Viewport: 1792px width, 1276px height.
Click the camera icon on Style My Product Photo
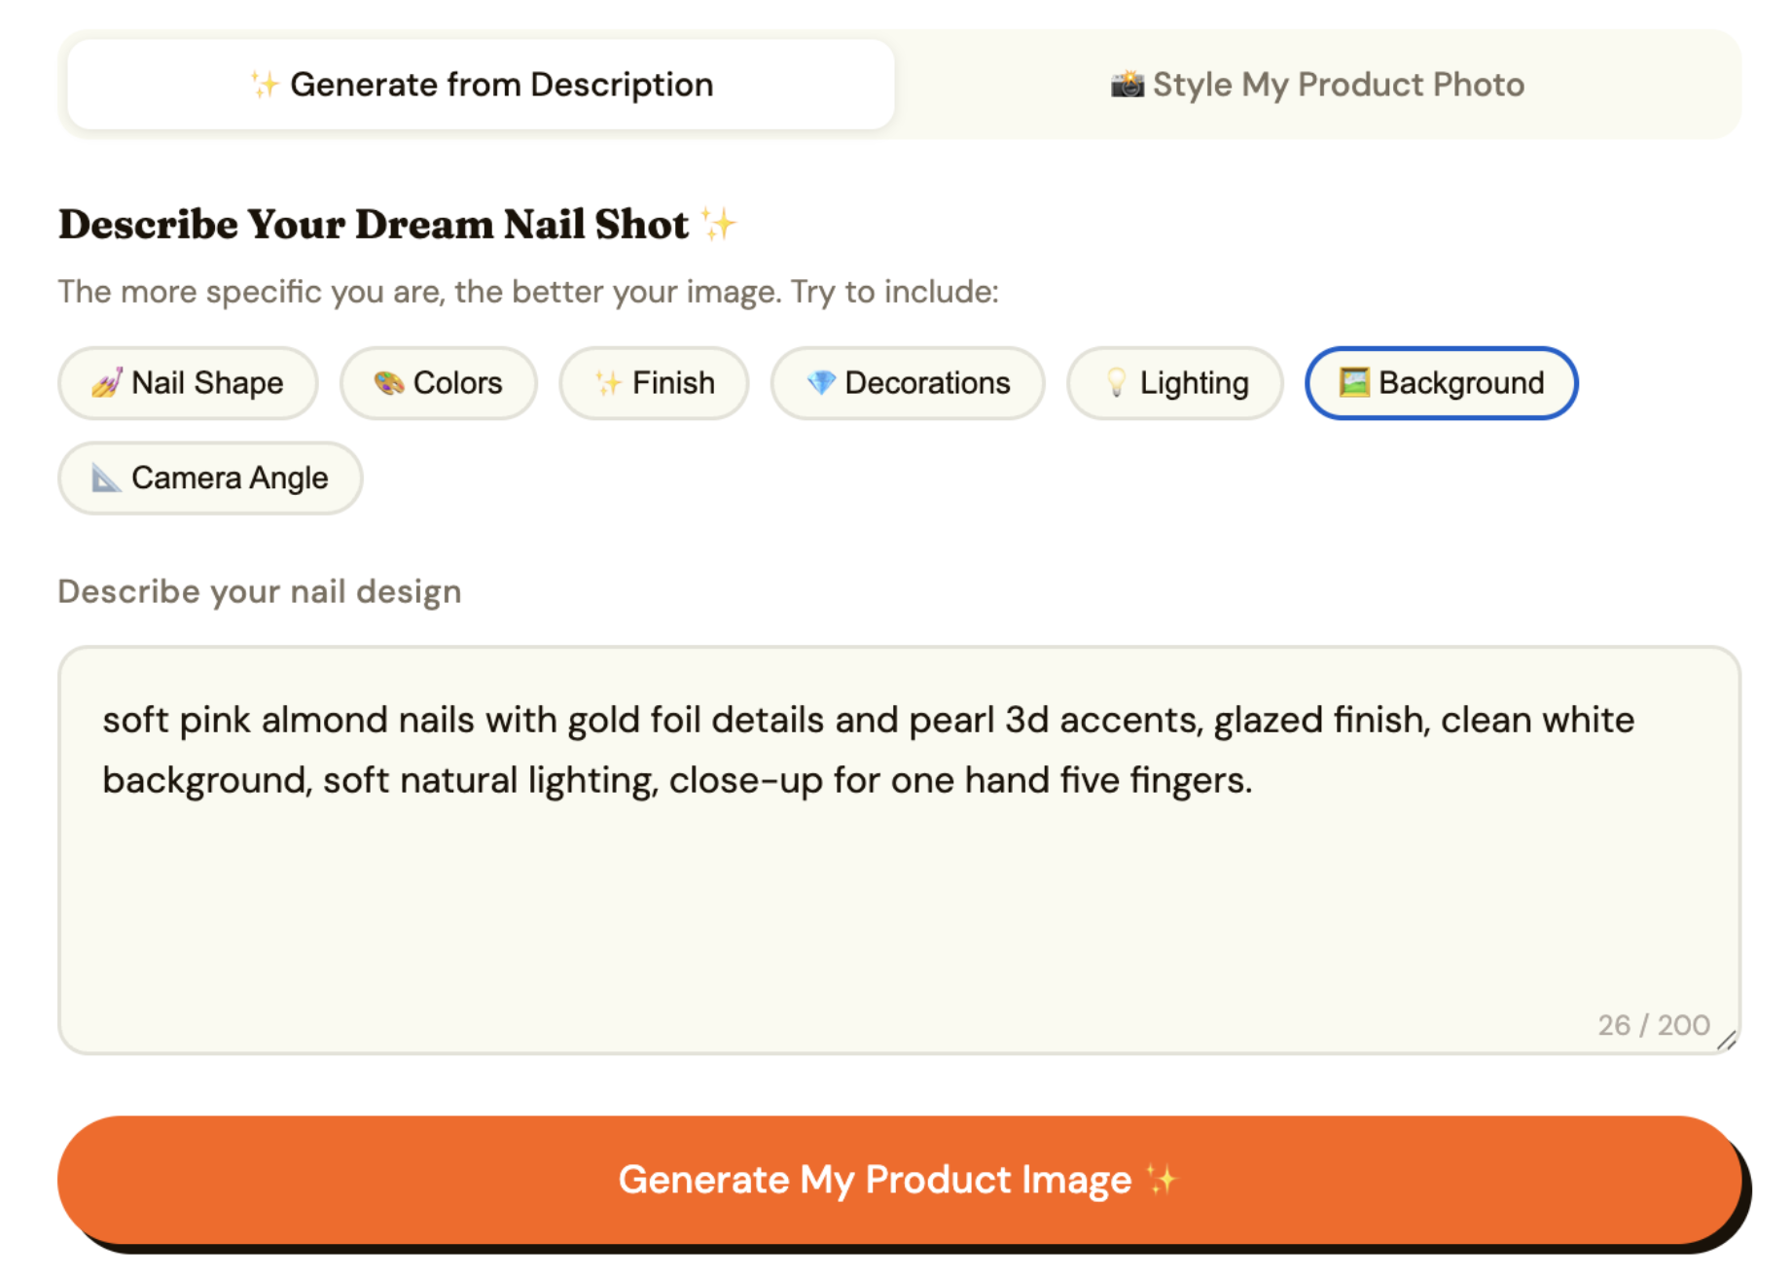pyautogui.click(x=1127, y=85)
